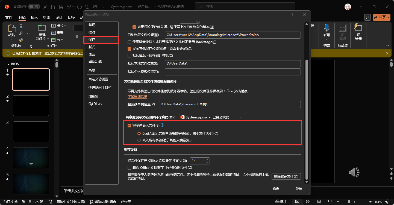Click the Paste (粘贴) clipboard icon

pos(11,28)
